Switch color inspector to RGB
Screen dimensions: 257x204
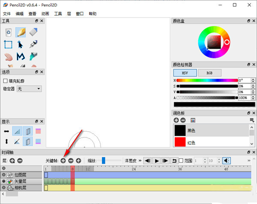(209, 73)
